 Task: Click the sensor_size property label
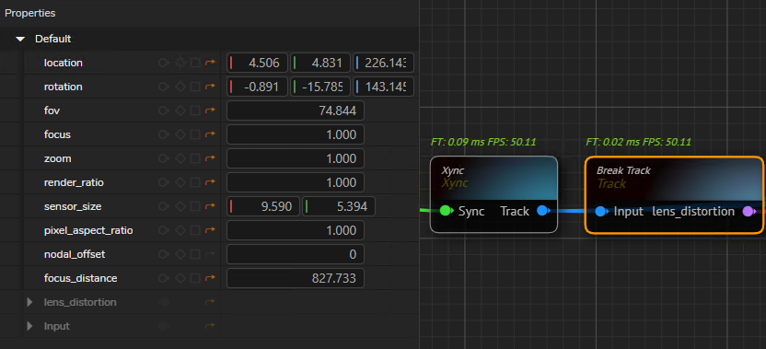pos(73,206)
